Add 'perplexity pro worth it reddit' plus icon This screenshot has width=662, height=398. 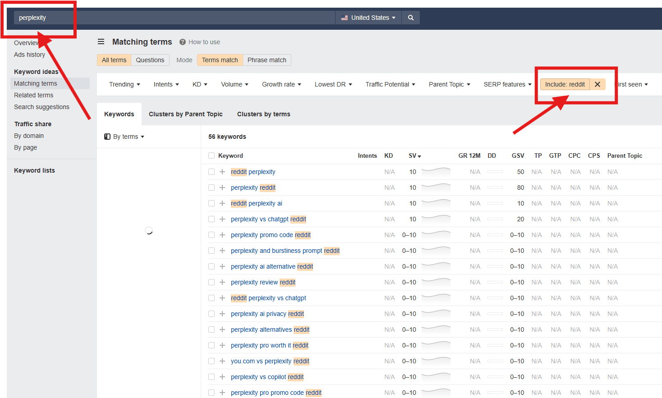(222, 345)
